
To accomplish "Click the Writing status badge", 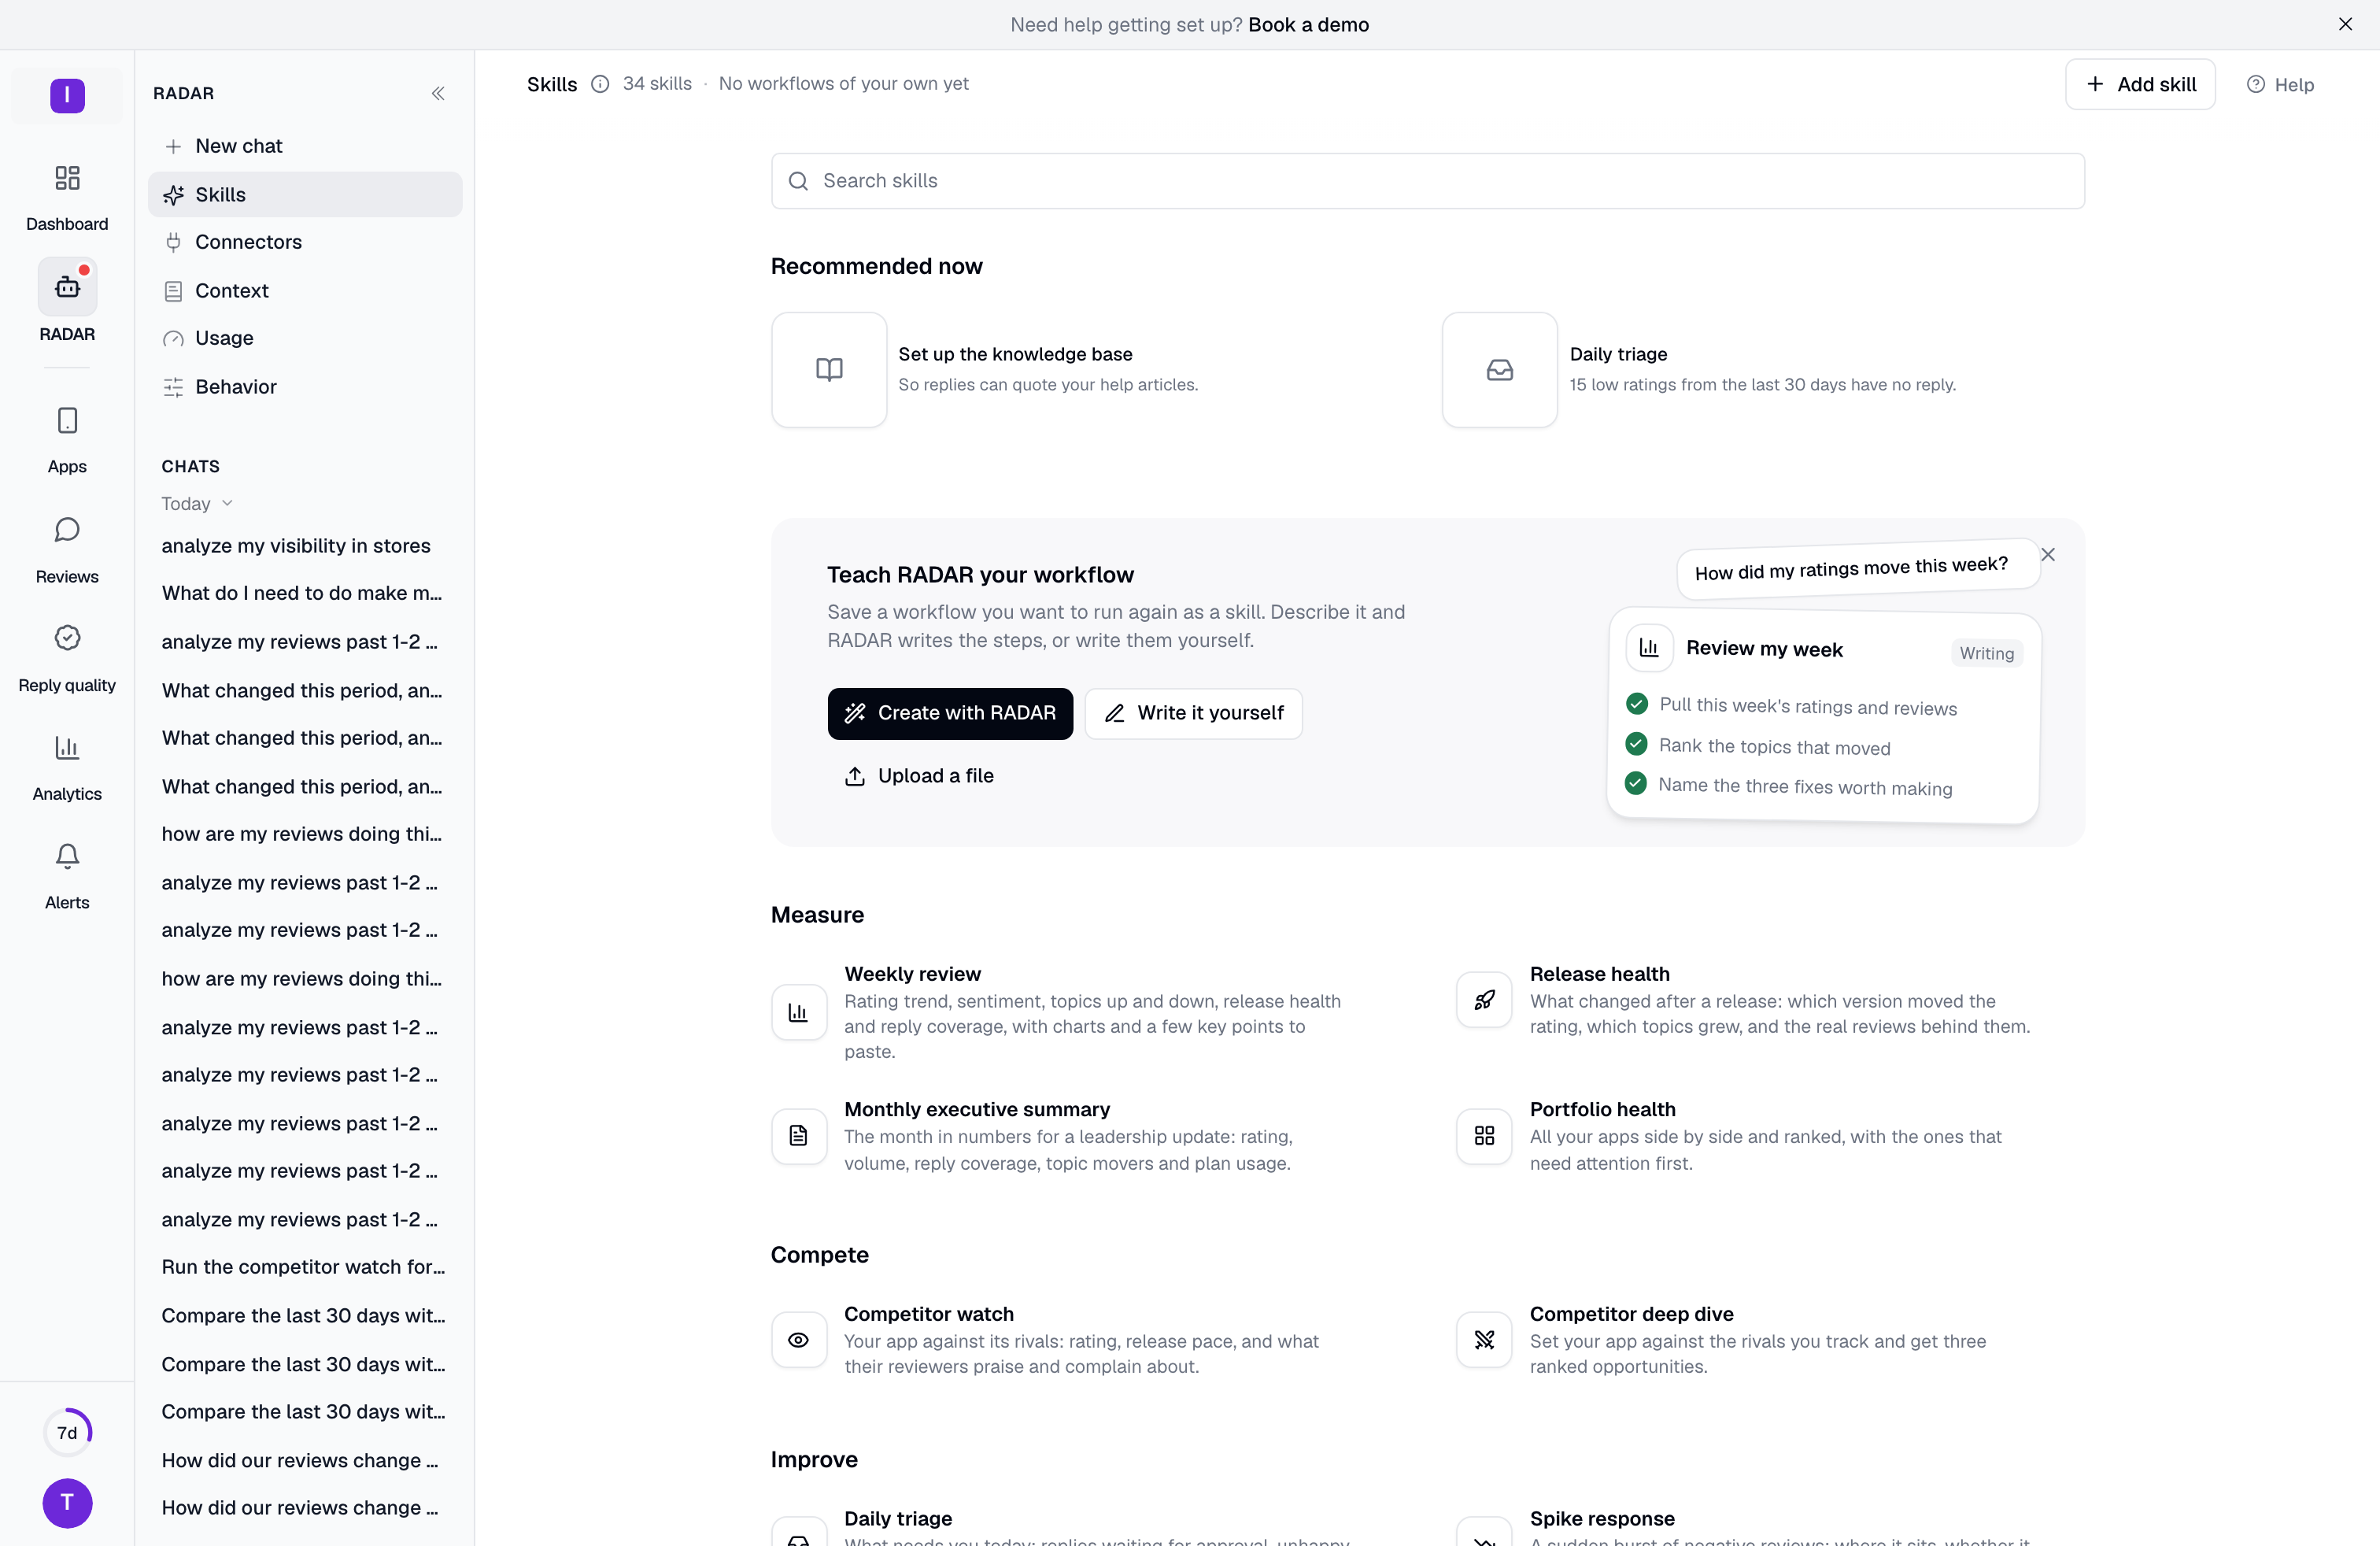I will (x=1986, y=653).
